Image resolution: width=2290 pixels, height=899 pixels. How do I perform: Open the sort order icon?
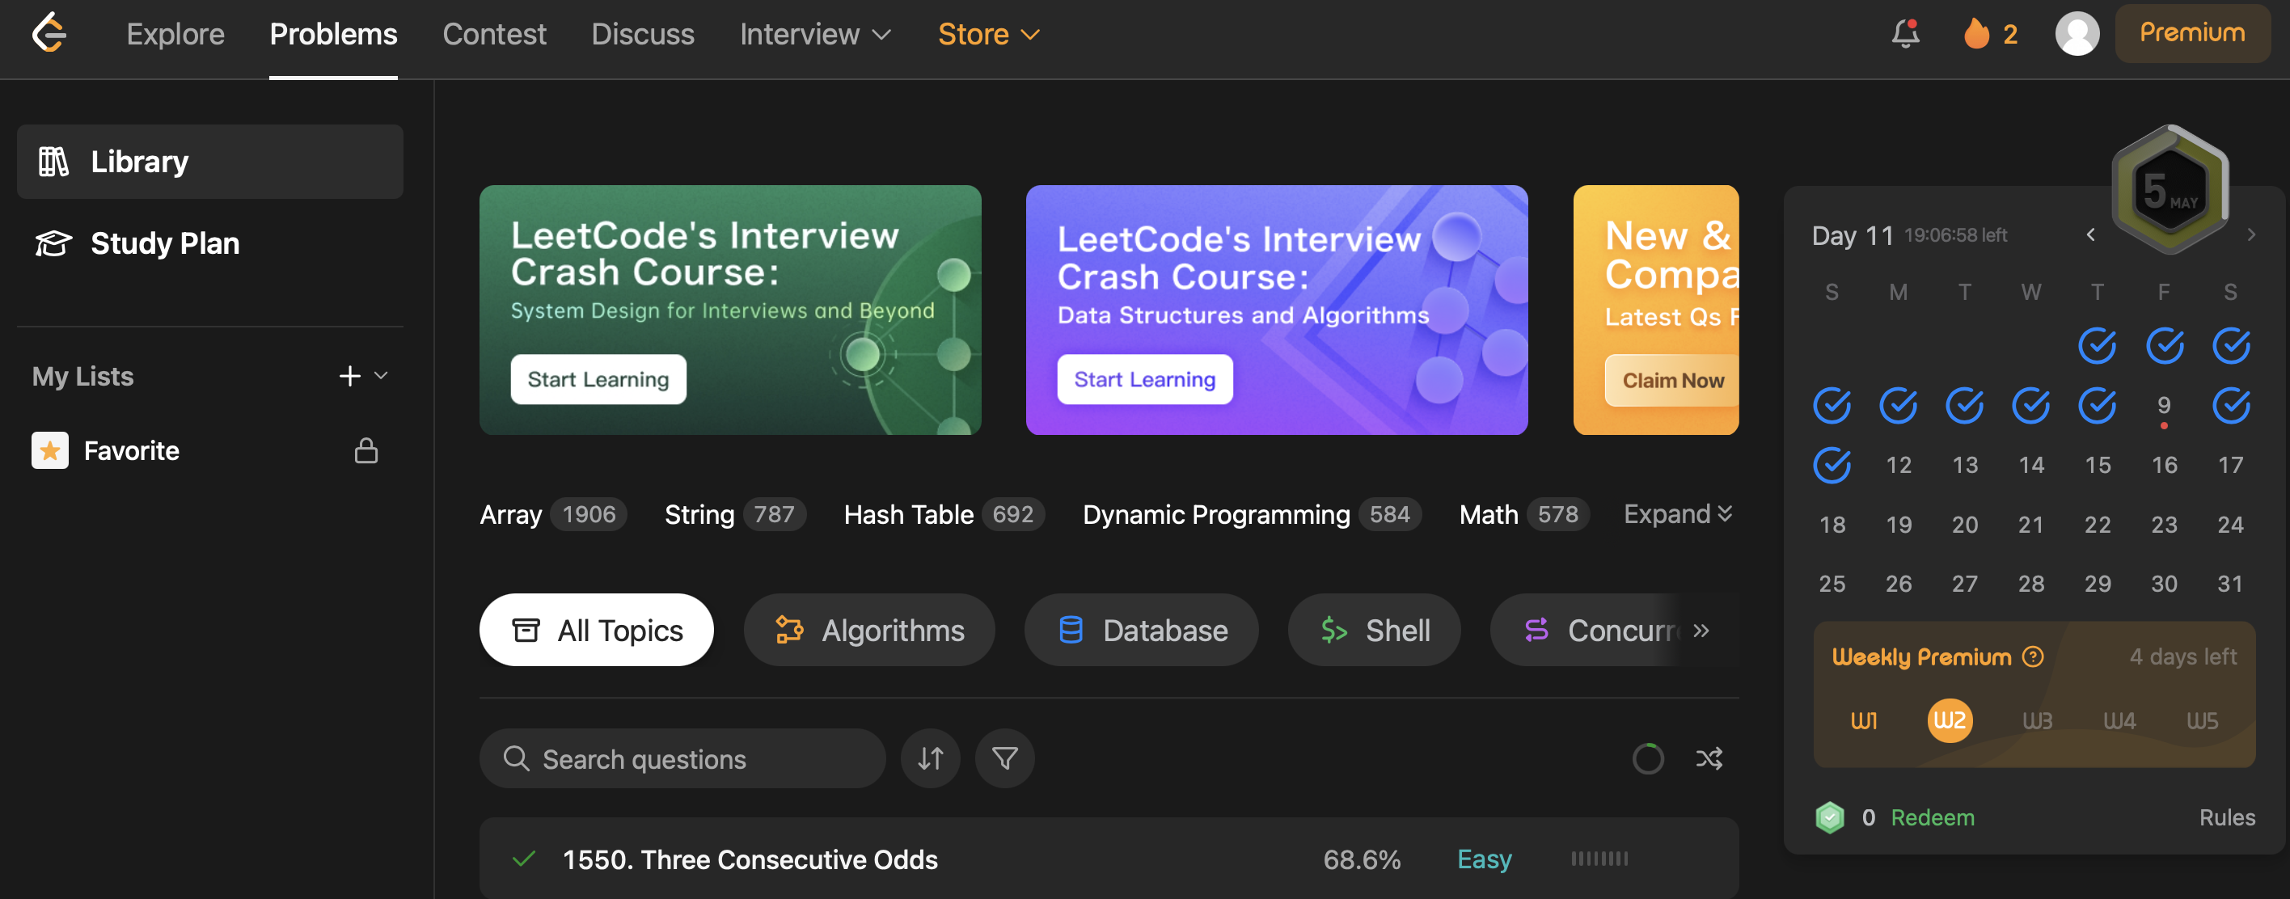point(930,758)
